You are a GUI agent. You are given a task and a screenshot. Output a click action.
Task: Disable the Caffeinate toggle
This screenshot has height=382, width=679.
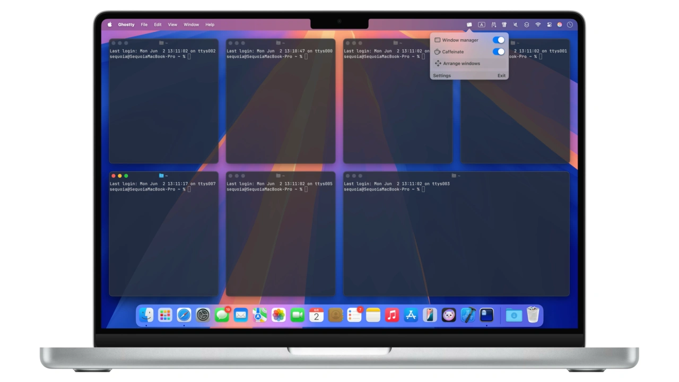coord(498,51)
